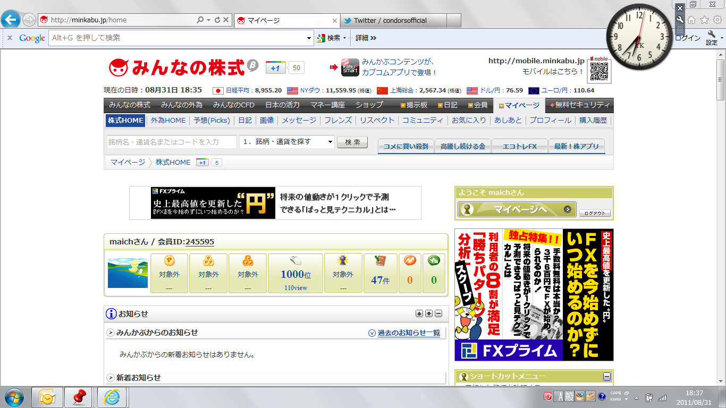Screen dimensions: 726x408
Task: Refresh the page with the reload icon
Action: pyautogui.click(x=217, y=20)
